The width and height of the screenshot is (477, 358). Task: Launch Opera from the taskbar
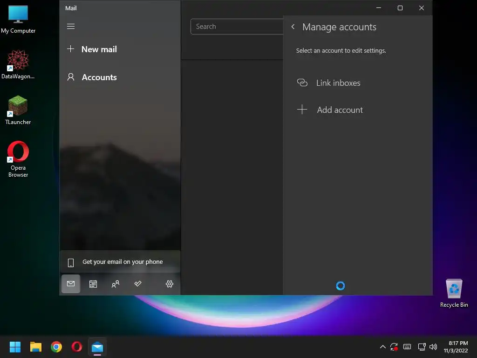pos(77,347)
